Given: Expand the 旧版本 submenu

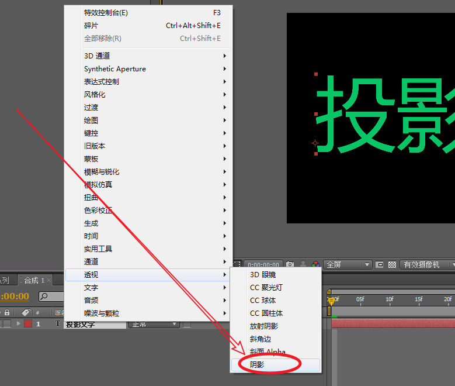Looking at the screenshot, I should coord(148,146).
